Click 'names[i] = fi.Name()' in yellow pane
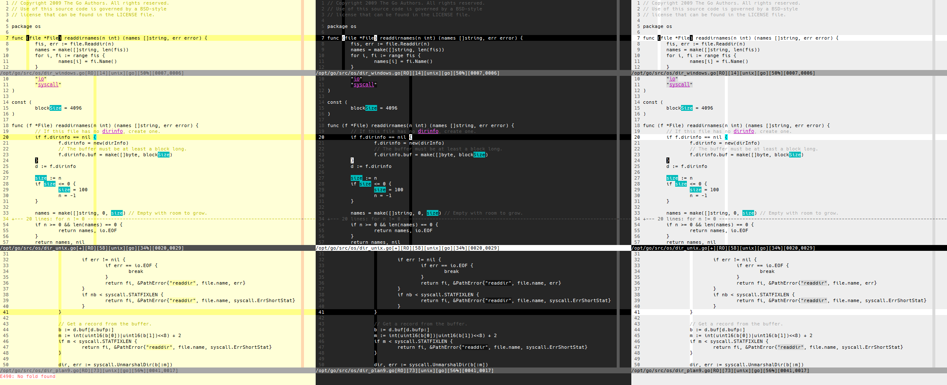 tap(88, 61)
